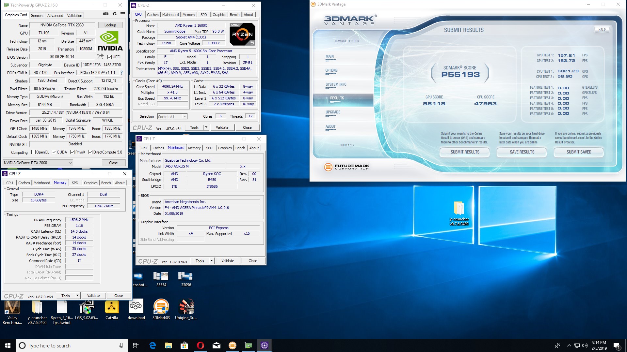This screenshot has height=352, width=627.
Task: Click the Close button in GPU-Z
Action: tap(113, 163)
